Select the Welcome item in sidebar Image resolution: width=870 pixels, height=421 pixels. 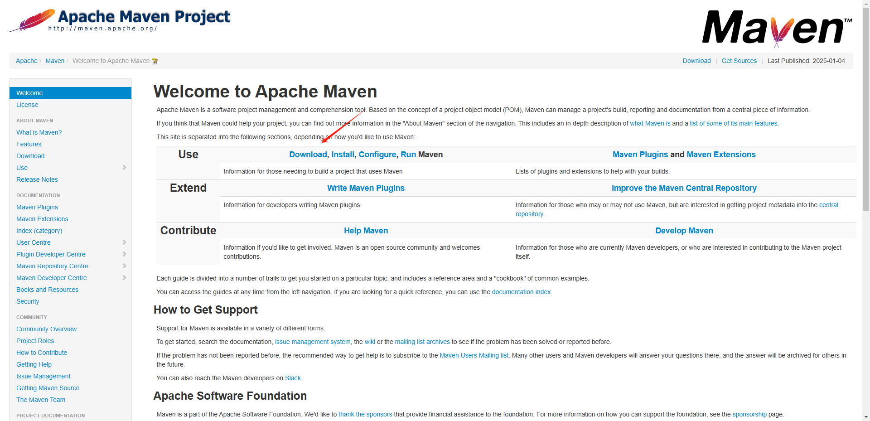70,93
